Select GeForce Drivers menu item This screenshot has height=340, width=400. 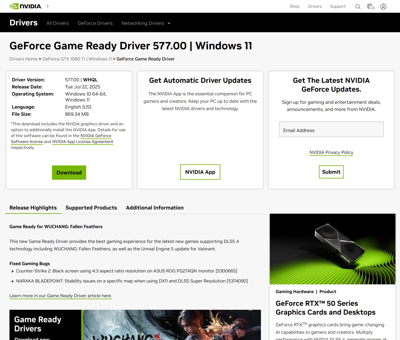pyautogui.click(x=95, y=23)
